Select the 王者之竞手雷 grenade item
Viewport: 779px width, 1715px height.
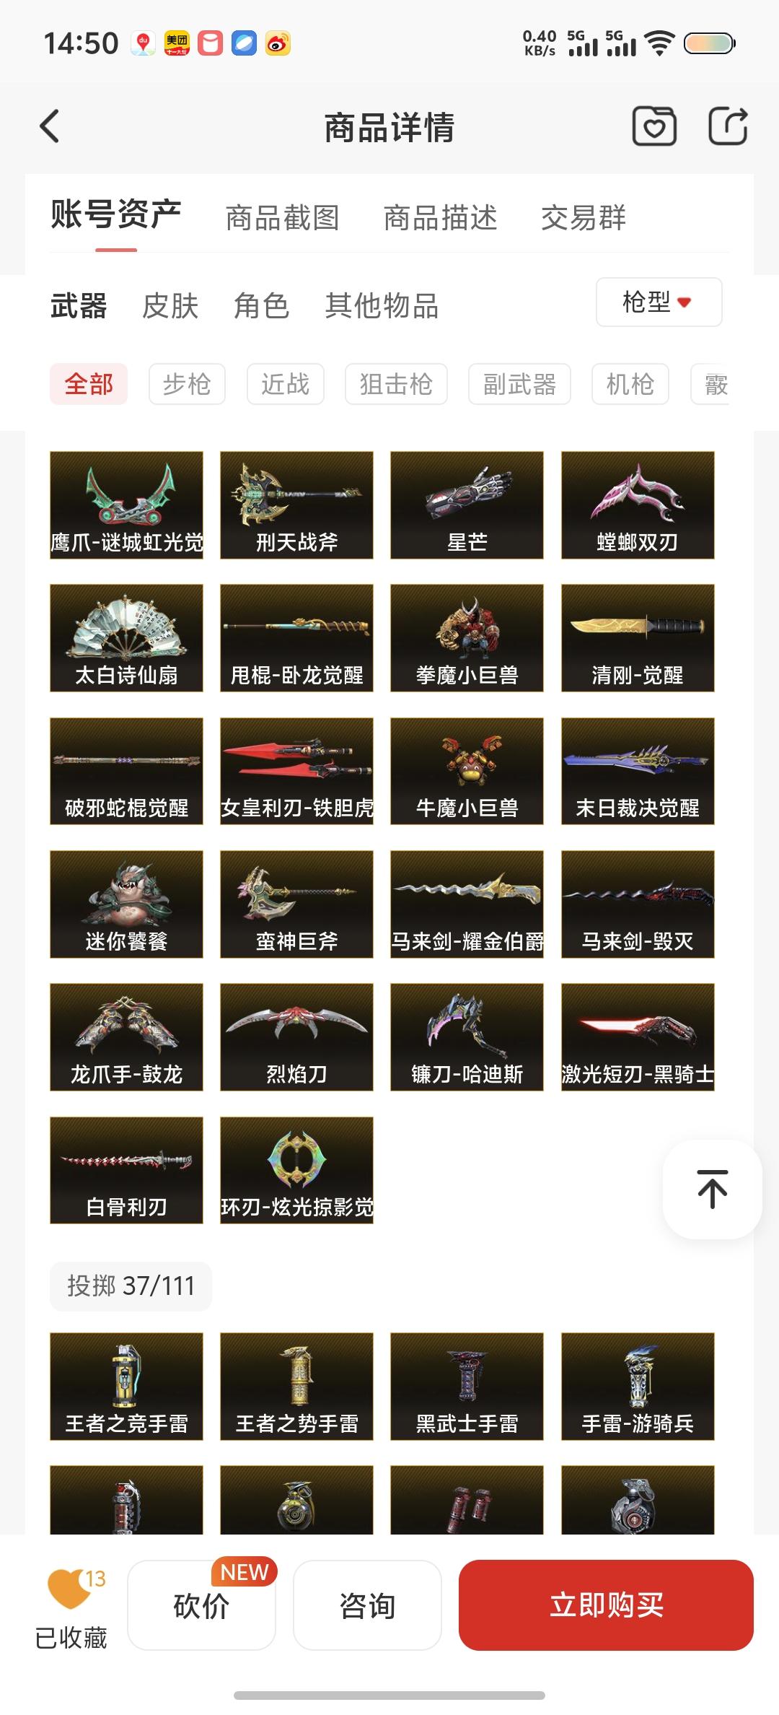[126, 1387]
